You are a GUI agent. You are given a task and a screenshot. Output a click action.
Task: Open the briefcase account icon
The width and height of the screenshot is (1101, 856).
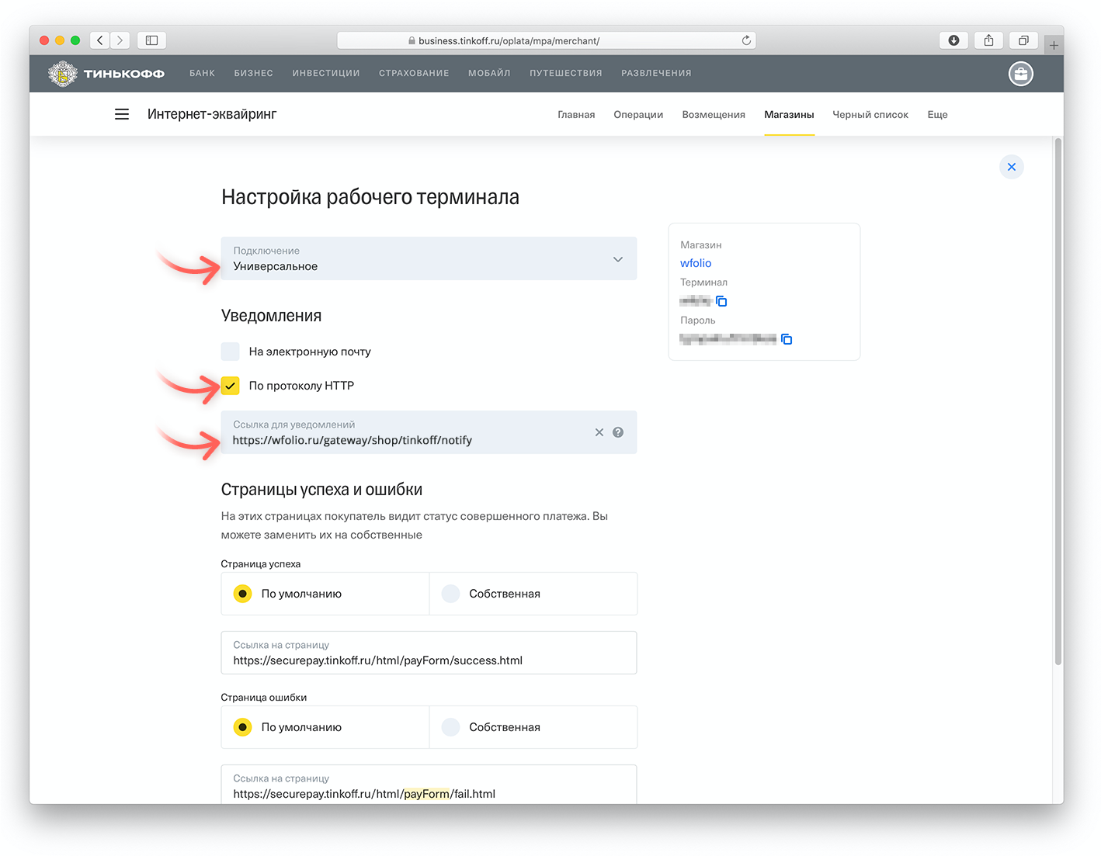1020,74
